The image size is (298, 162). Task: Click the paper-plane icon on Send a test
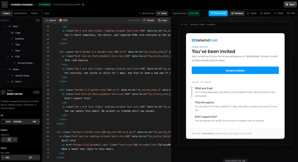coord(212,13)
